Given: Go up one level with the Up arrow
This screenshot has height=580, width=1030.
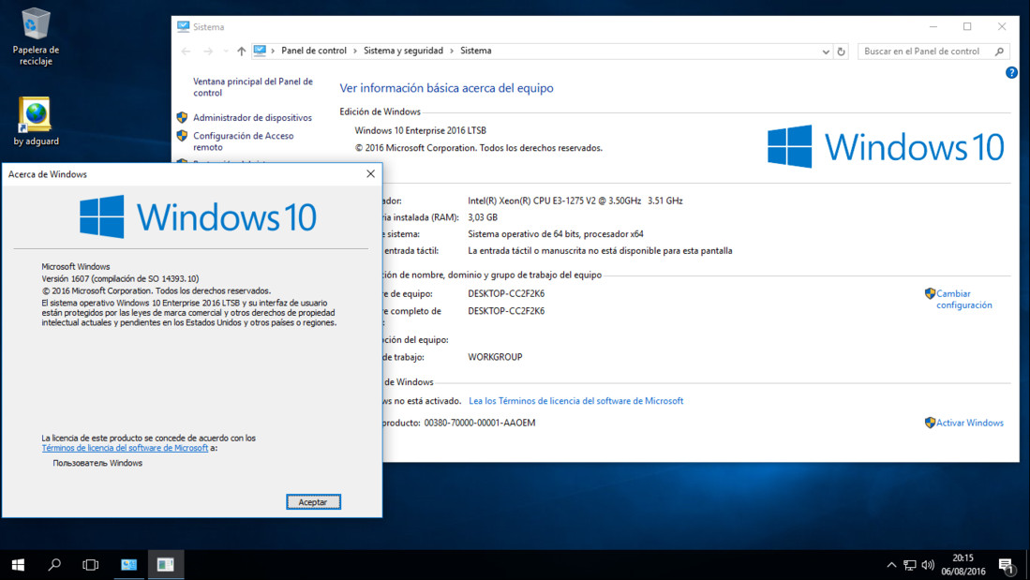Looking at the screenshot, I should (241, 52).
